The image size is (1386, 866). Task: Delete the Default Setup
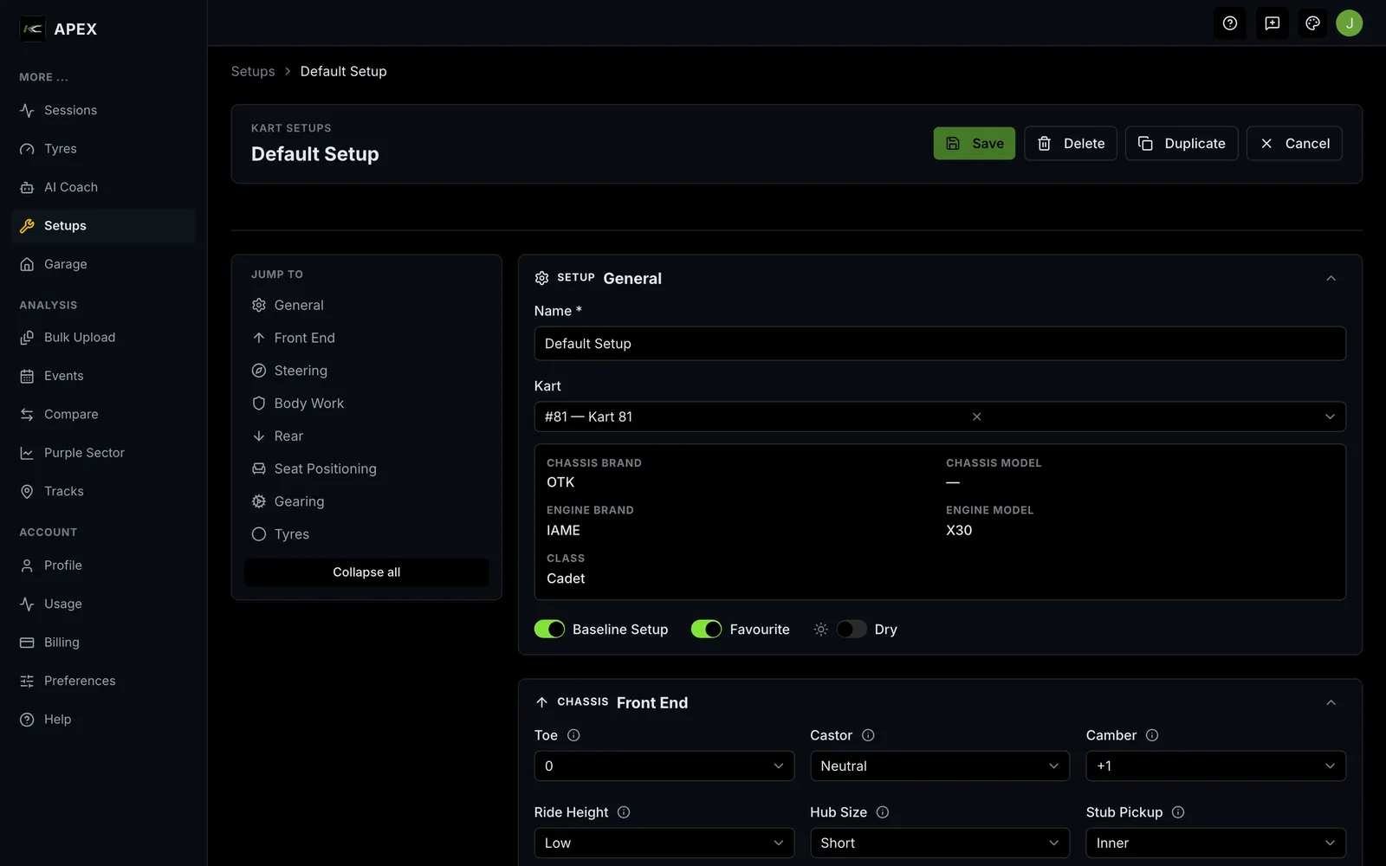(x=1071, y=144)
